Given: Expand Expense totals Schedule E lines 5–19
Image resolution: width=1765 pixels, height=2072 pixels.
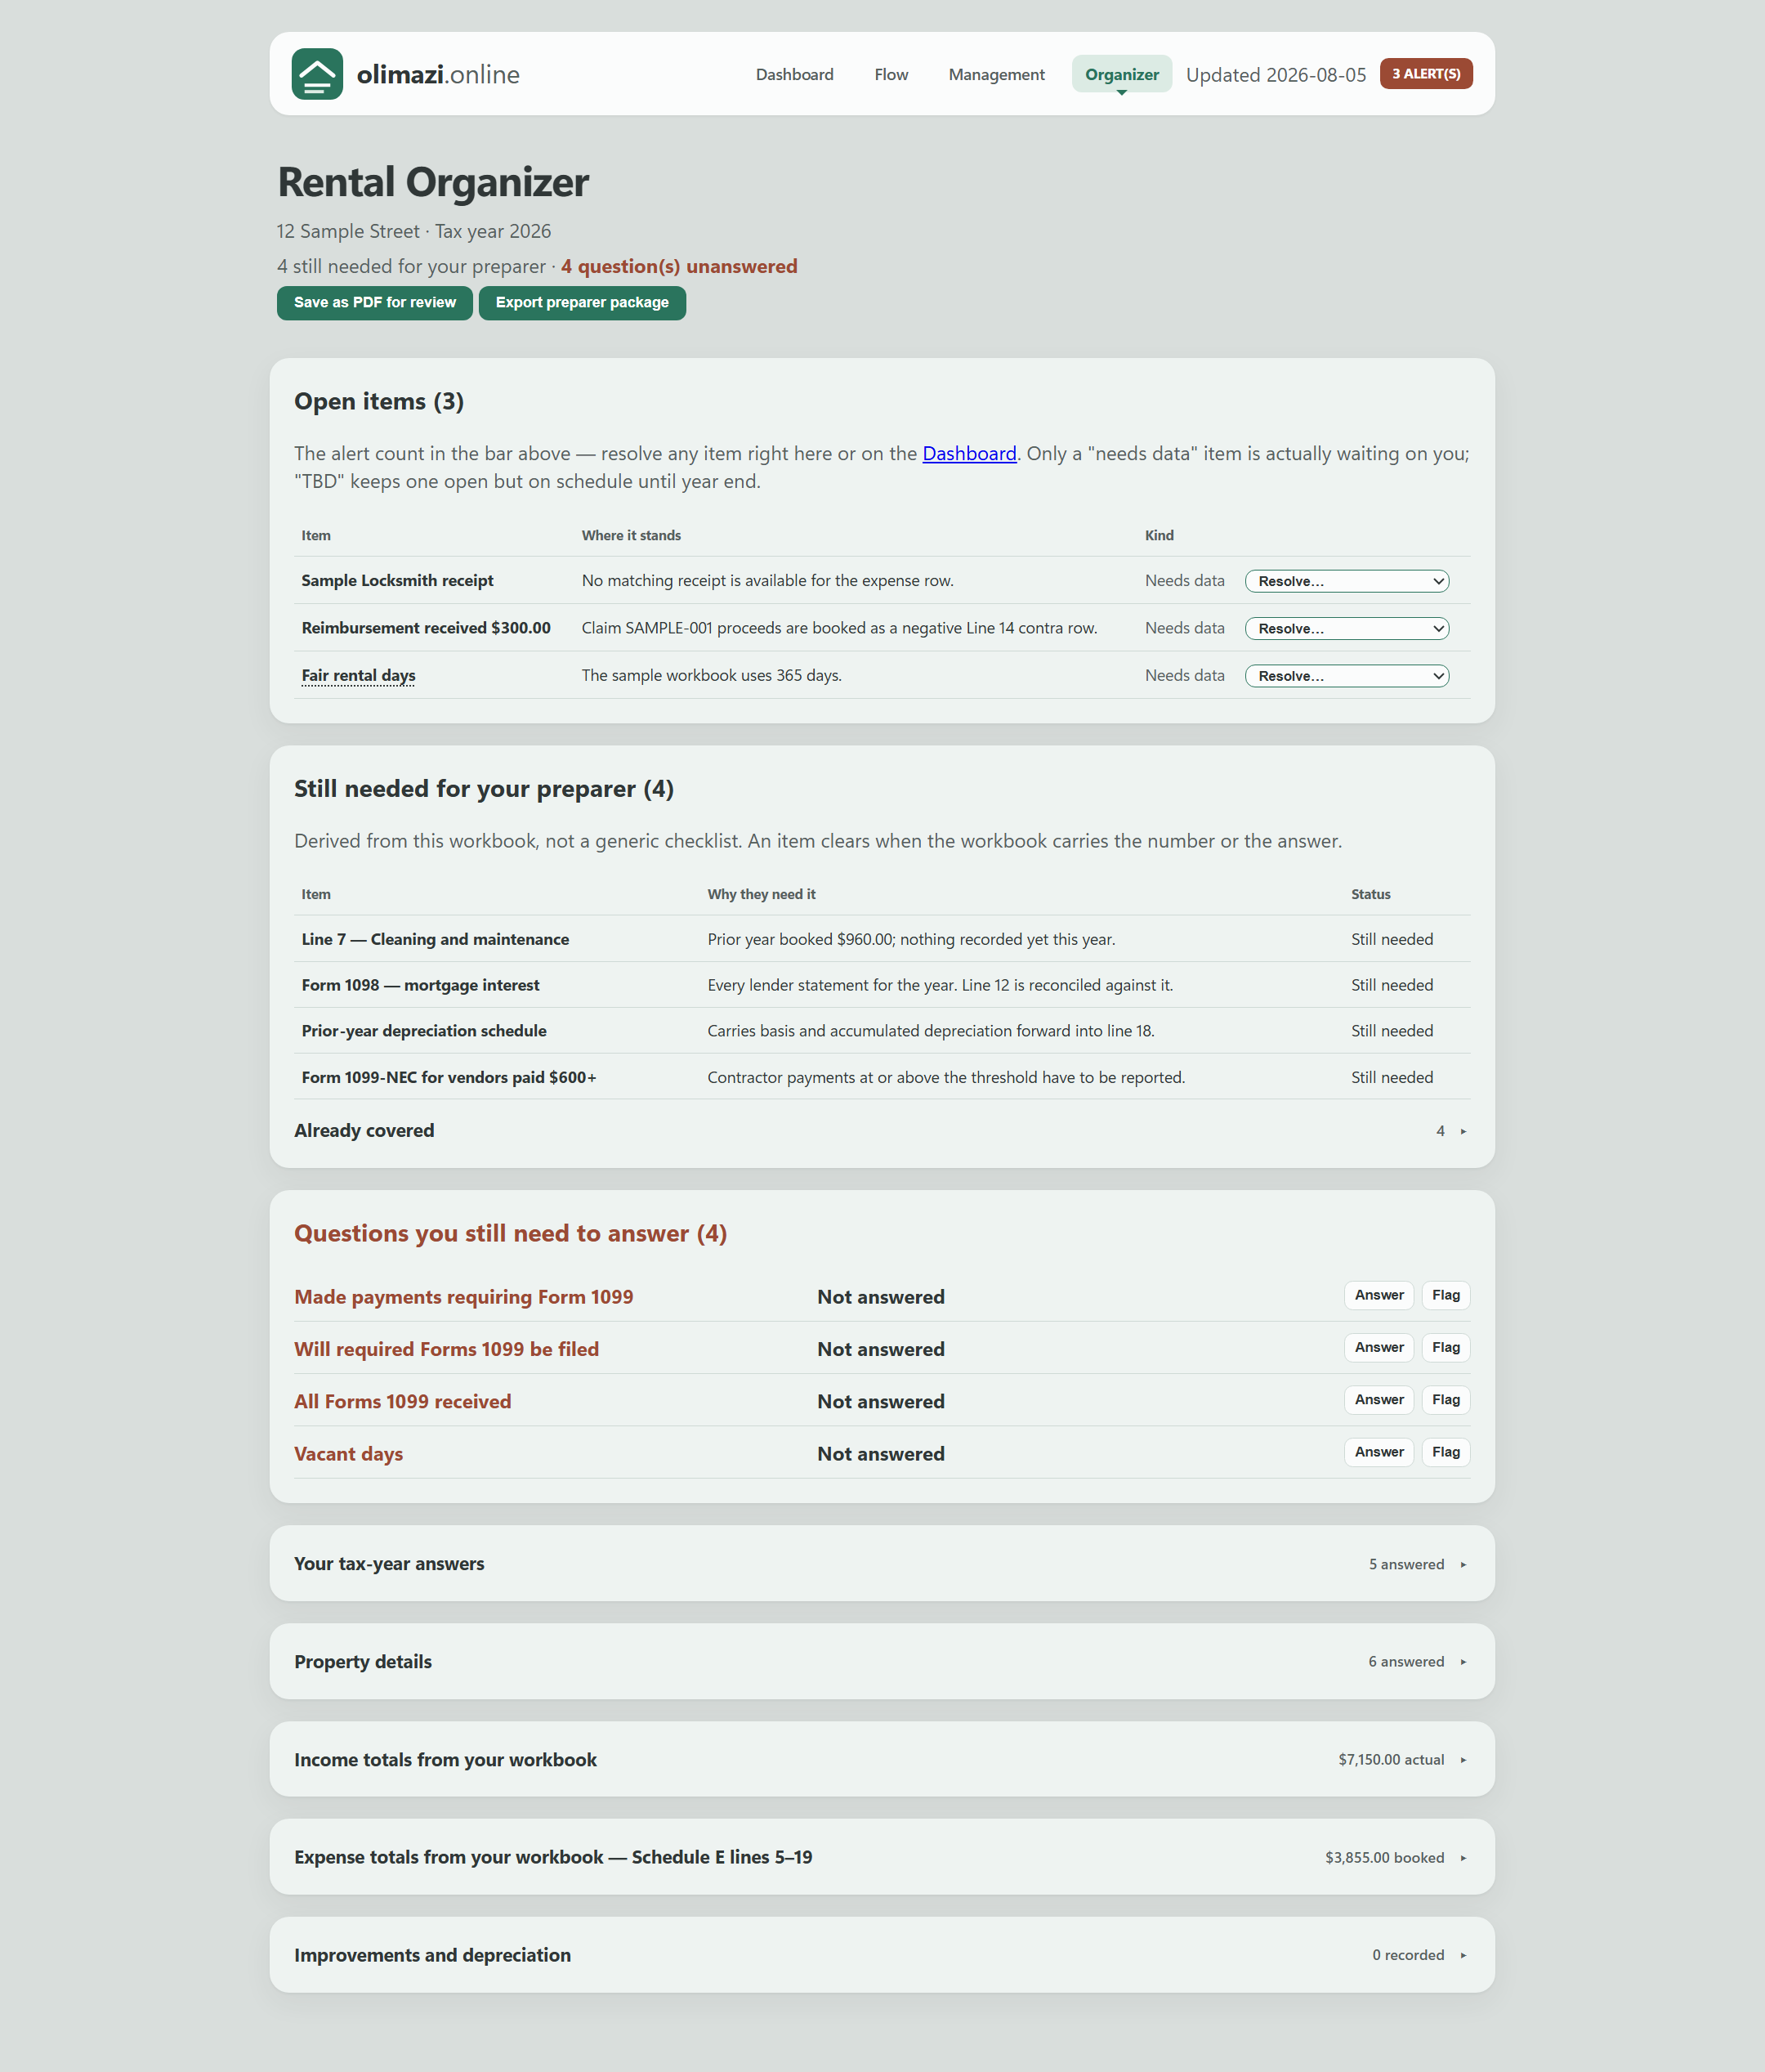Looking at the screenshot, I should (x=882, y=1857).
